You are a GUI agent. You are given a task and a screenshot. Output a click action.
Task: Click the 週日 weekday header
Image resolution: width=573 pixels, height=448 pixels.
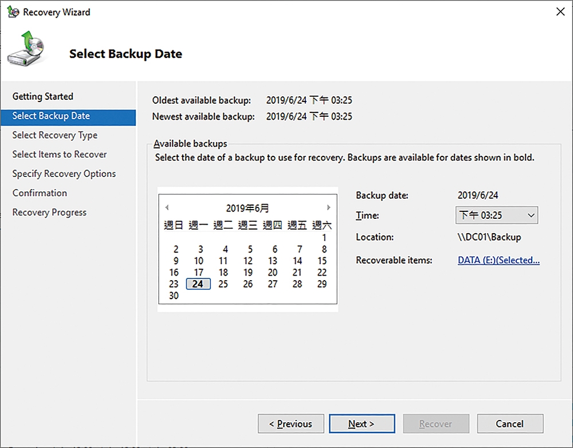click(174, 225)
